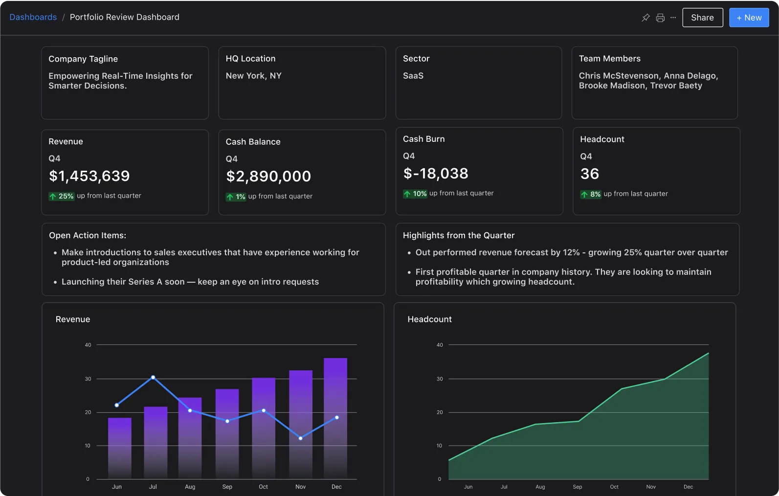The height and width of the screenshot is (496, 779).
Task: Select the Jun bar in Revenue chart
Action: pyautogui.click(x=119, y=448)
